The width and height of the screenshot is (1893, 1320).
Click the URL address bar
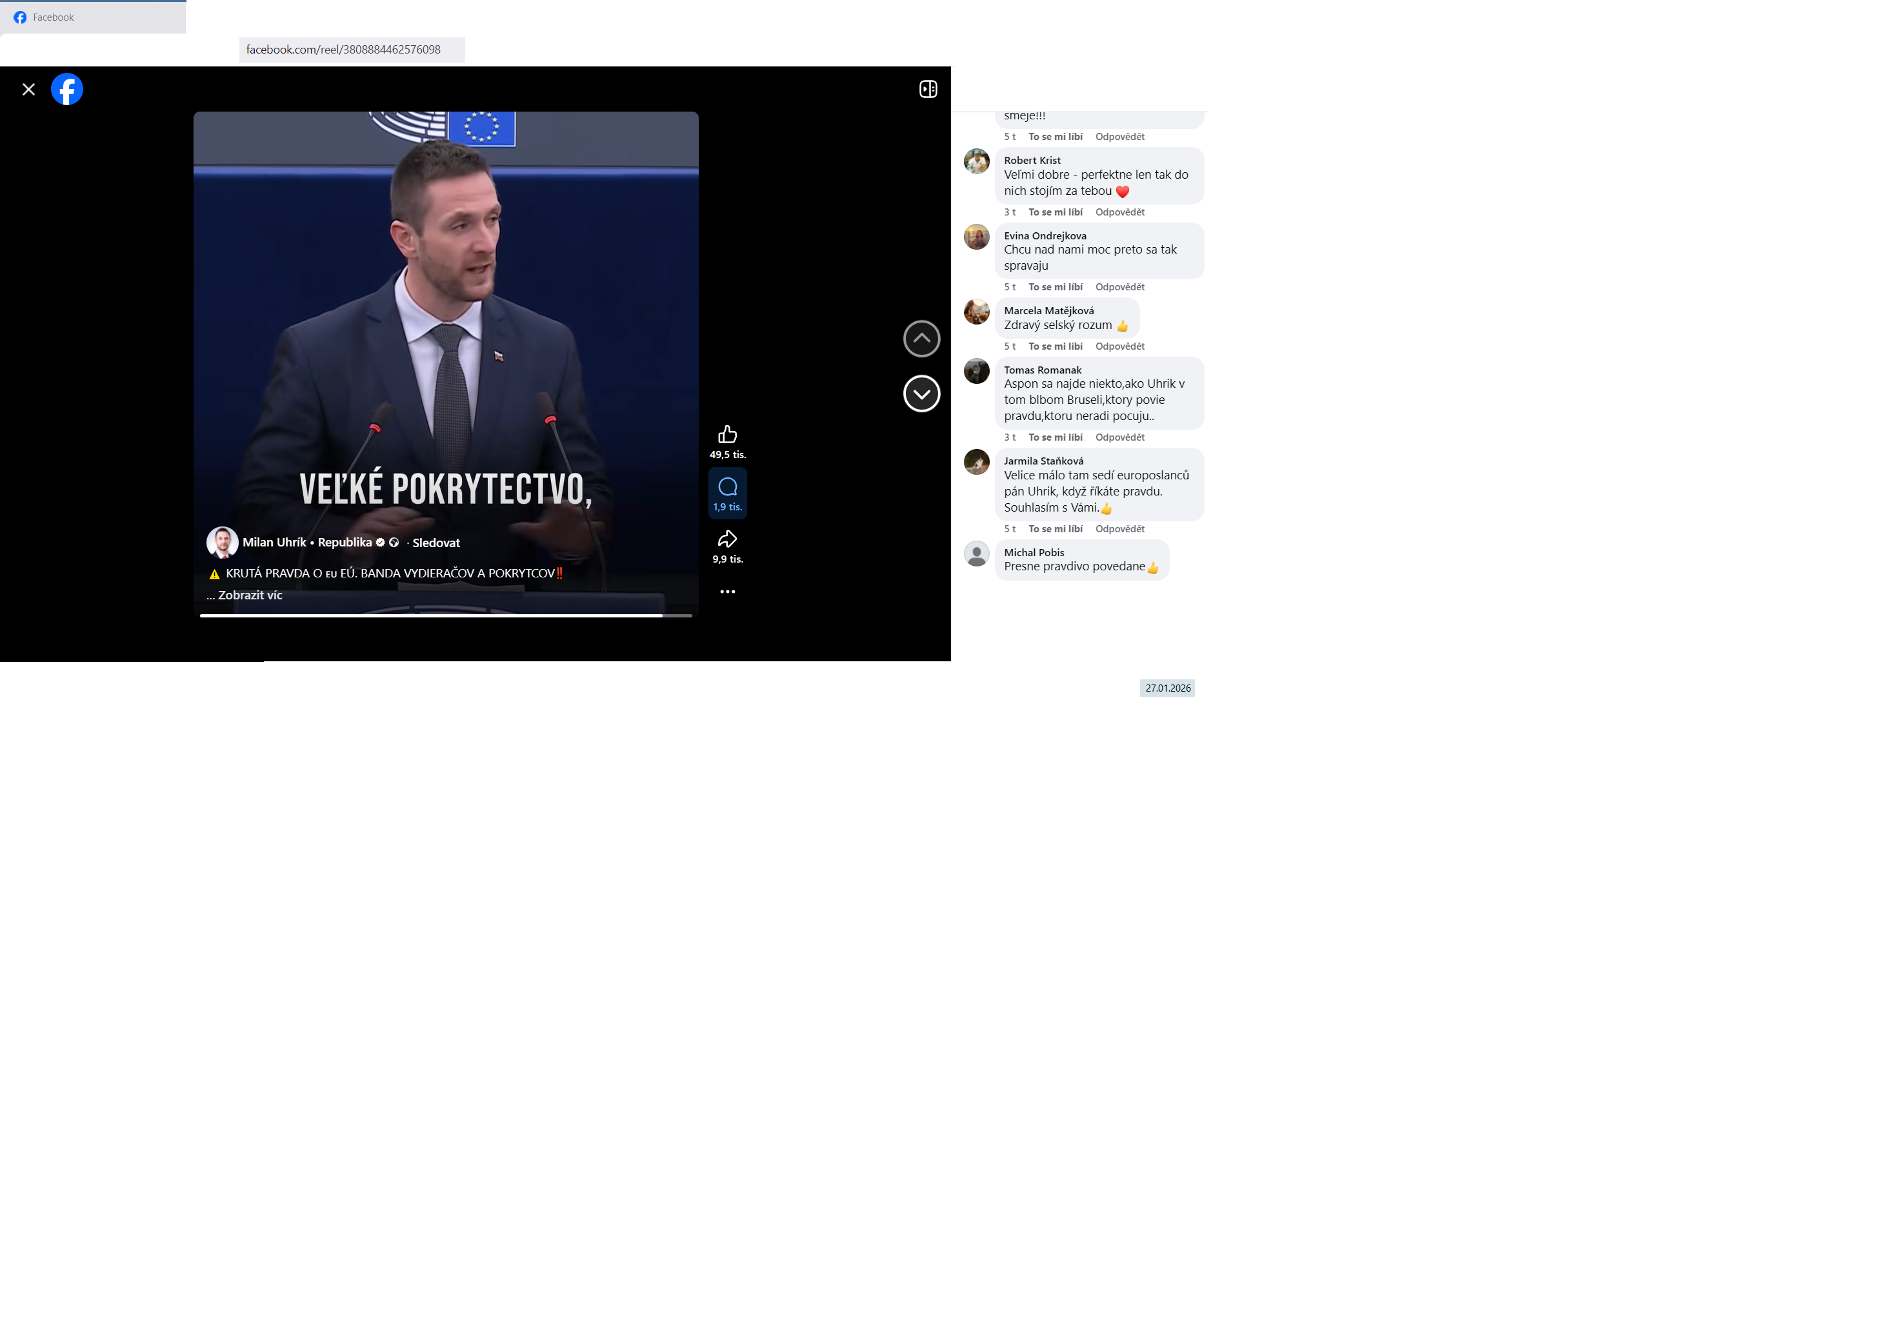(x=351, y=50)
